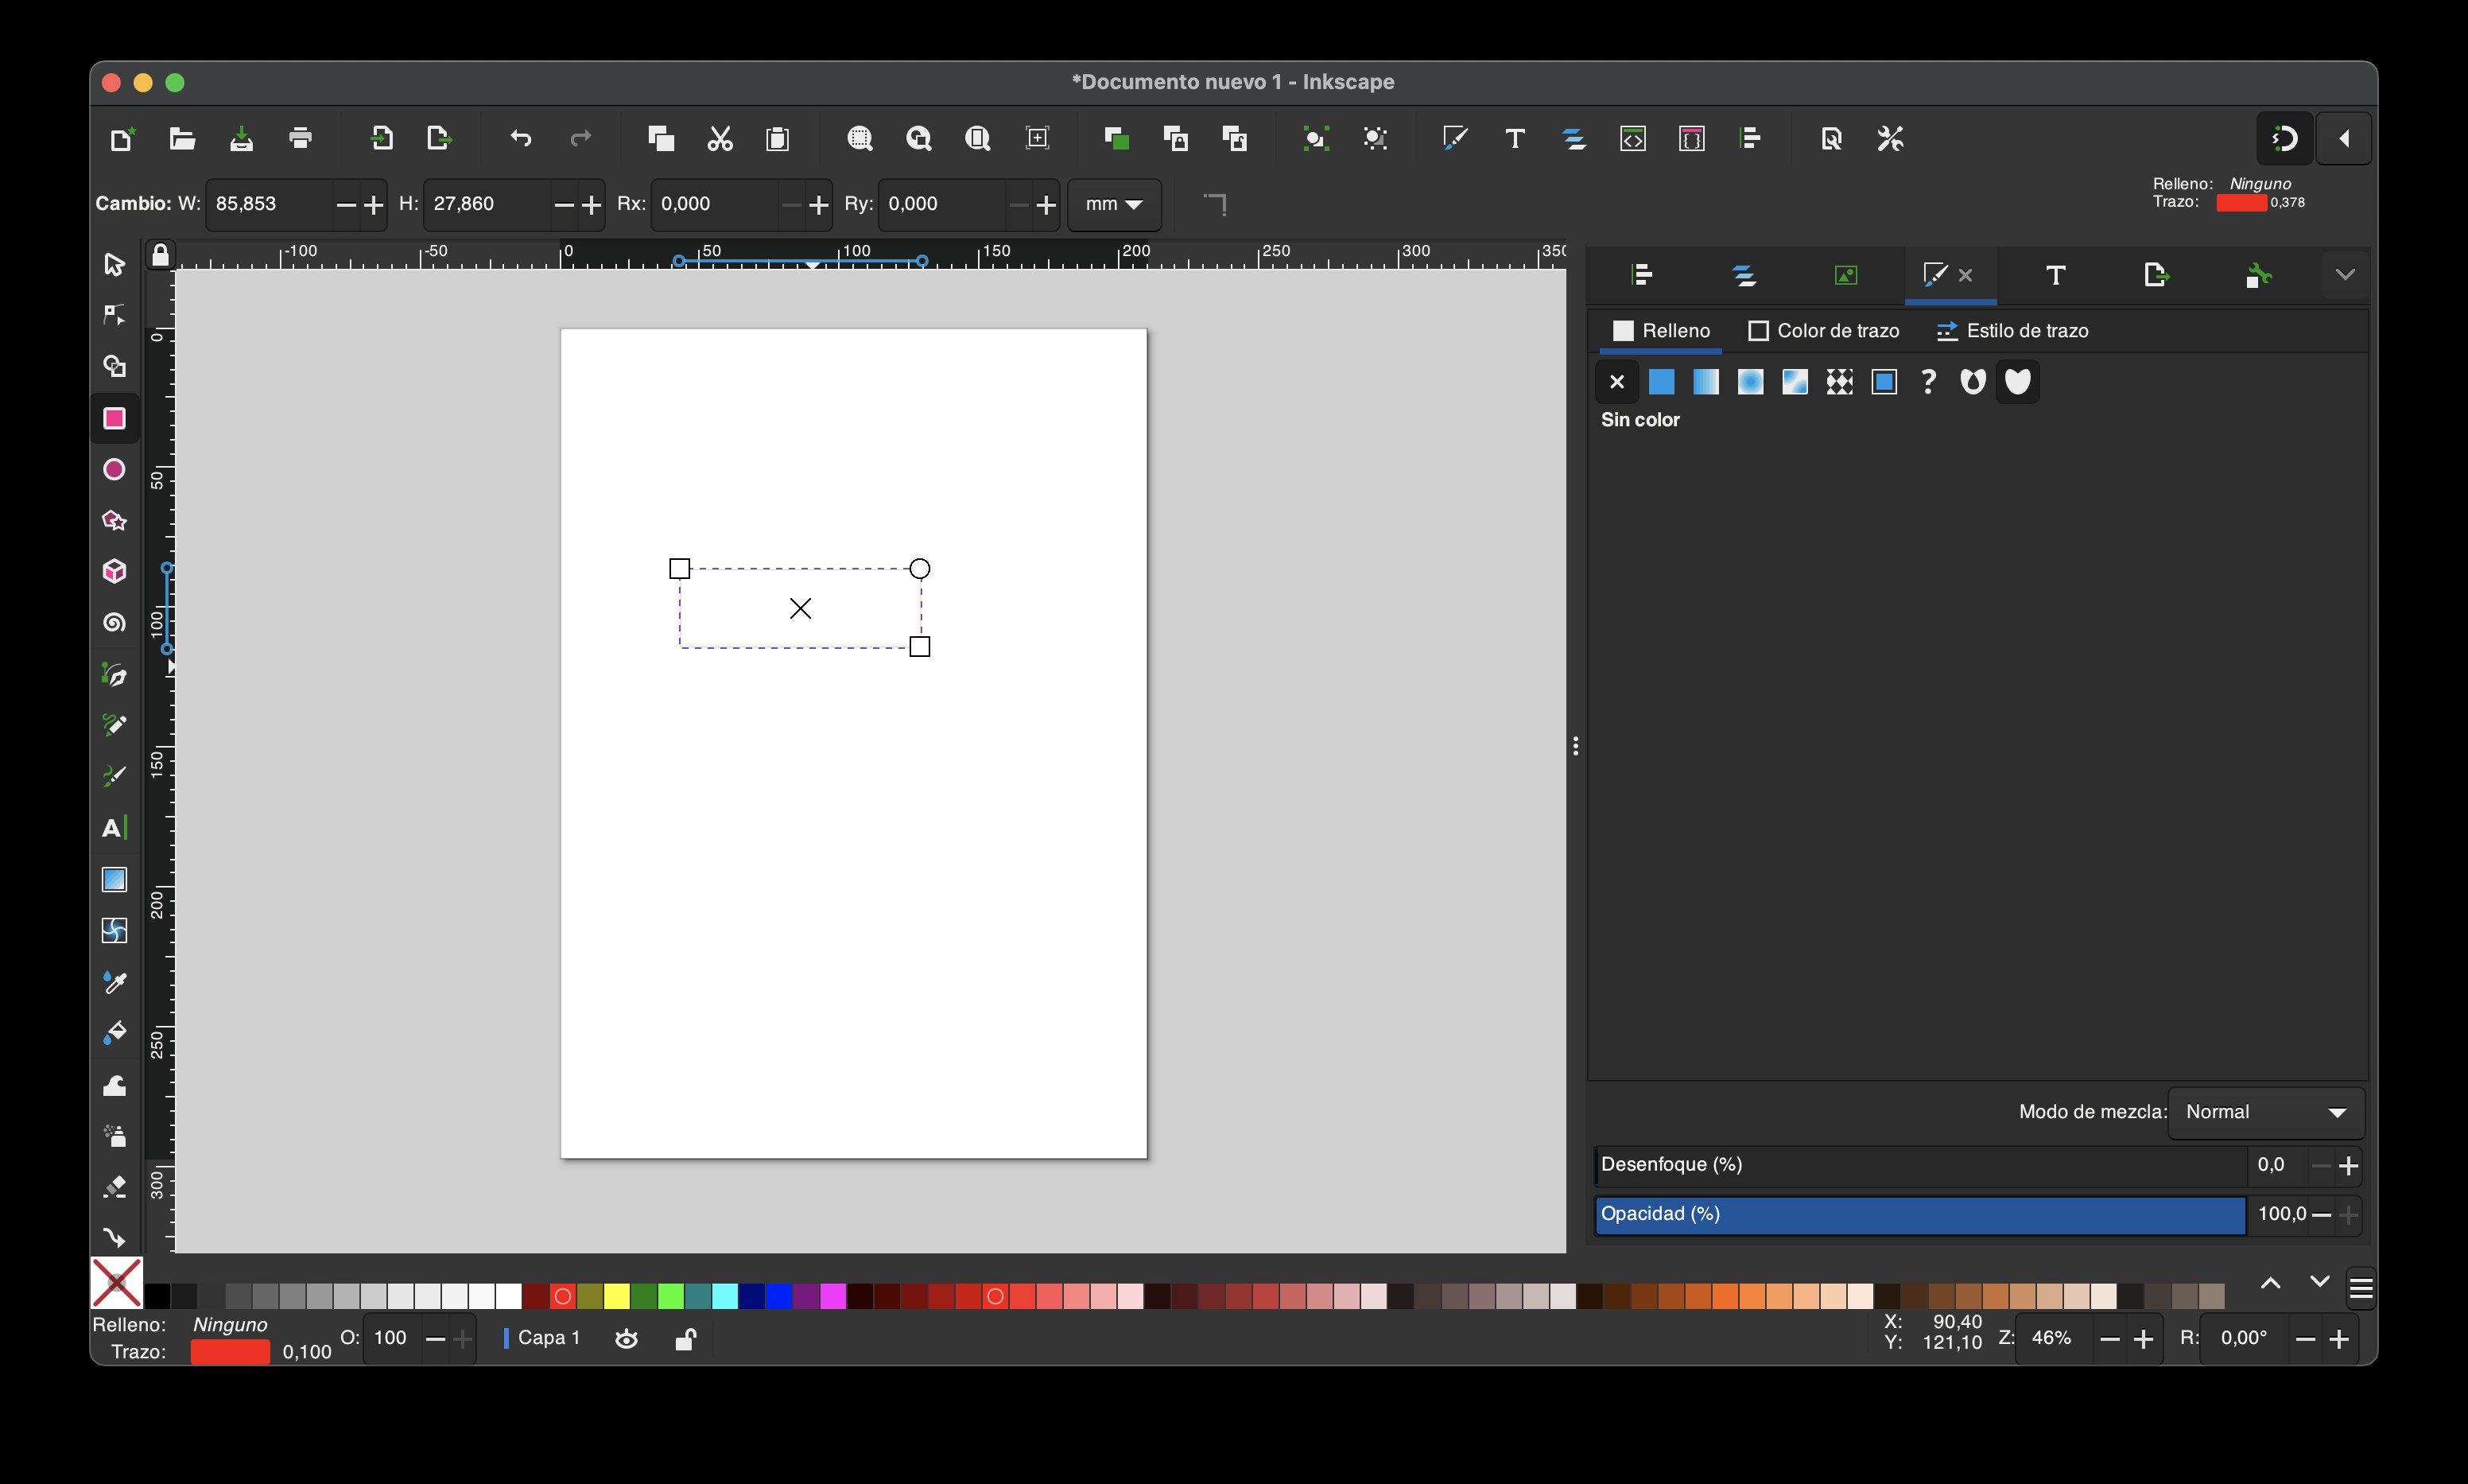Image resolution: width=2468 pixels, height=1484 pixels.
Task: Click the Export icon in toolbar
Action: [440, 139]
